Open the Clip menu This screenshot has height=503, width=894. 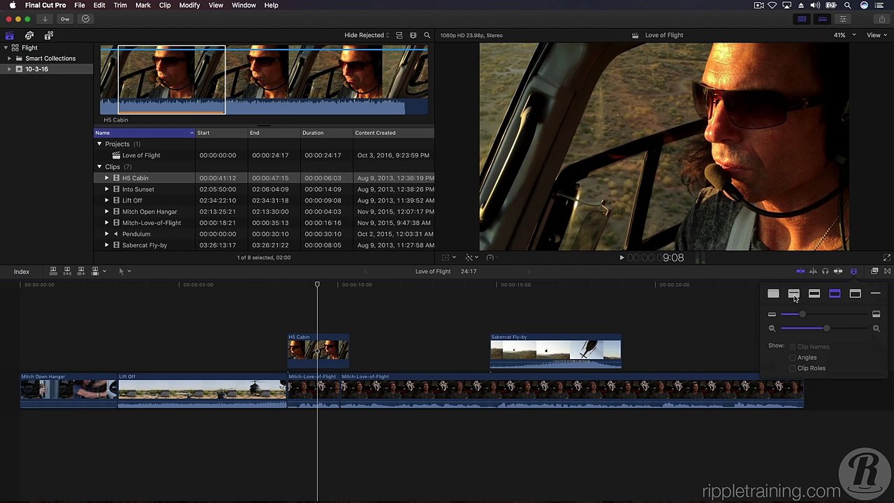point(165,5)
